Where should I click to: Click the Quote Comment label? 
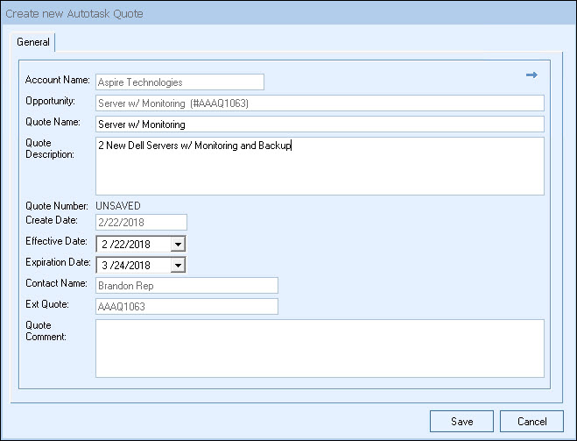click(x=46, y=331)
